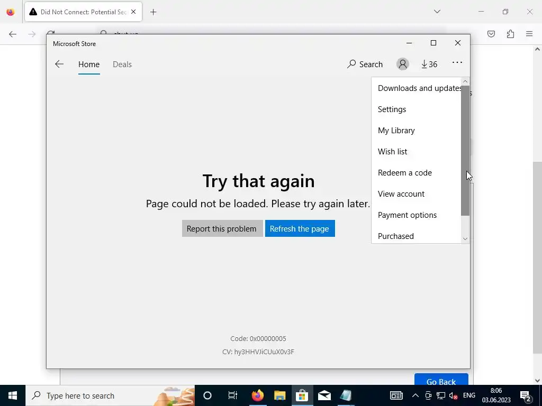Click menu scrollbar down arrow
The image size is (542, 406).
click(x=465, y=239)
